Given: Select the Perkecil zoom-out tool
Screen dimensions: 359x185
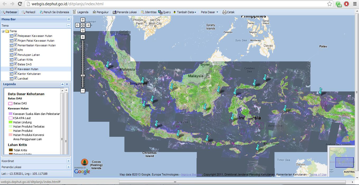Looking at the screenshot, I should (x=28, y=12).
